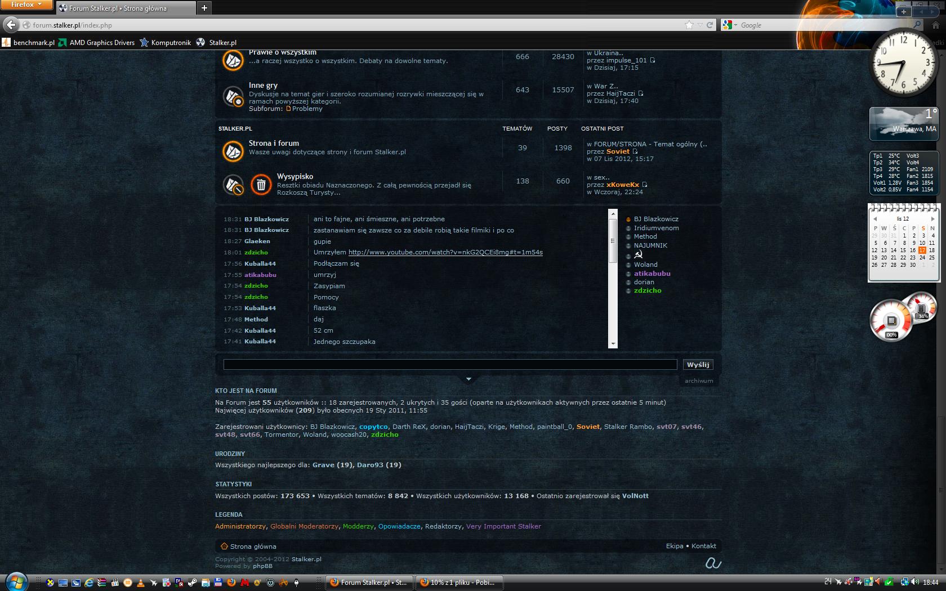
Task: Open VLC cone icon in quick launch
Action: (x=140, y=583)
